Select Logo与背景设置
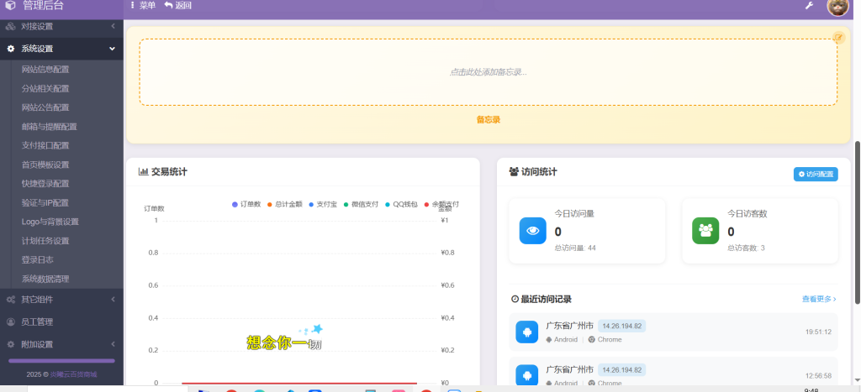The width and height of the screenshot is (861, 392). 50,222
